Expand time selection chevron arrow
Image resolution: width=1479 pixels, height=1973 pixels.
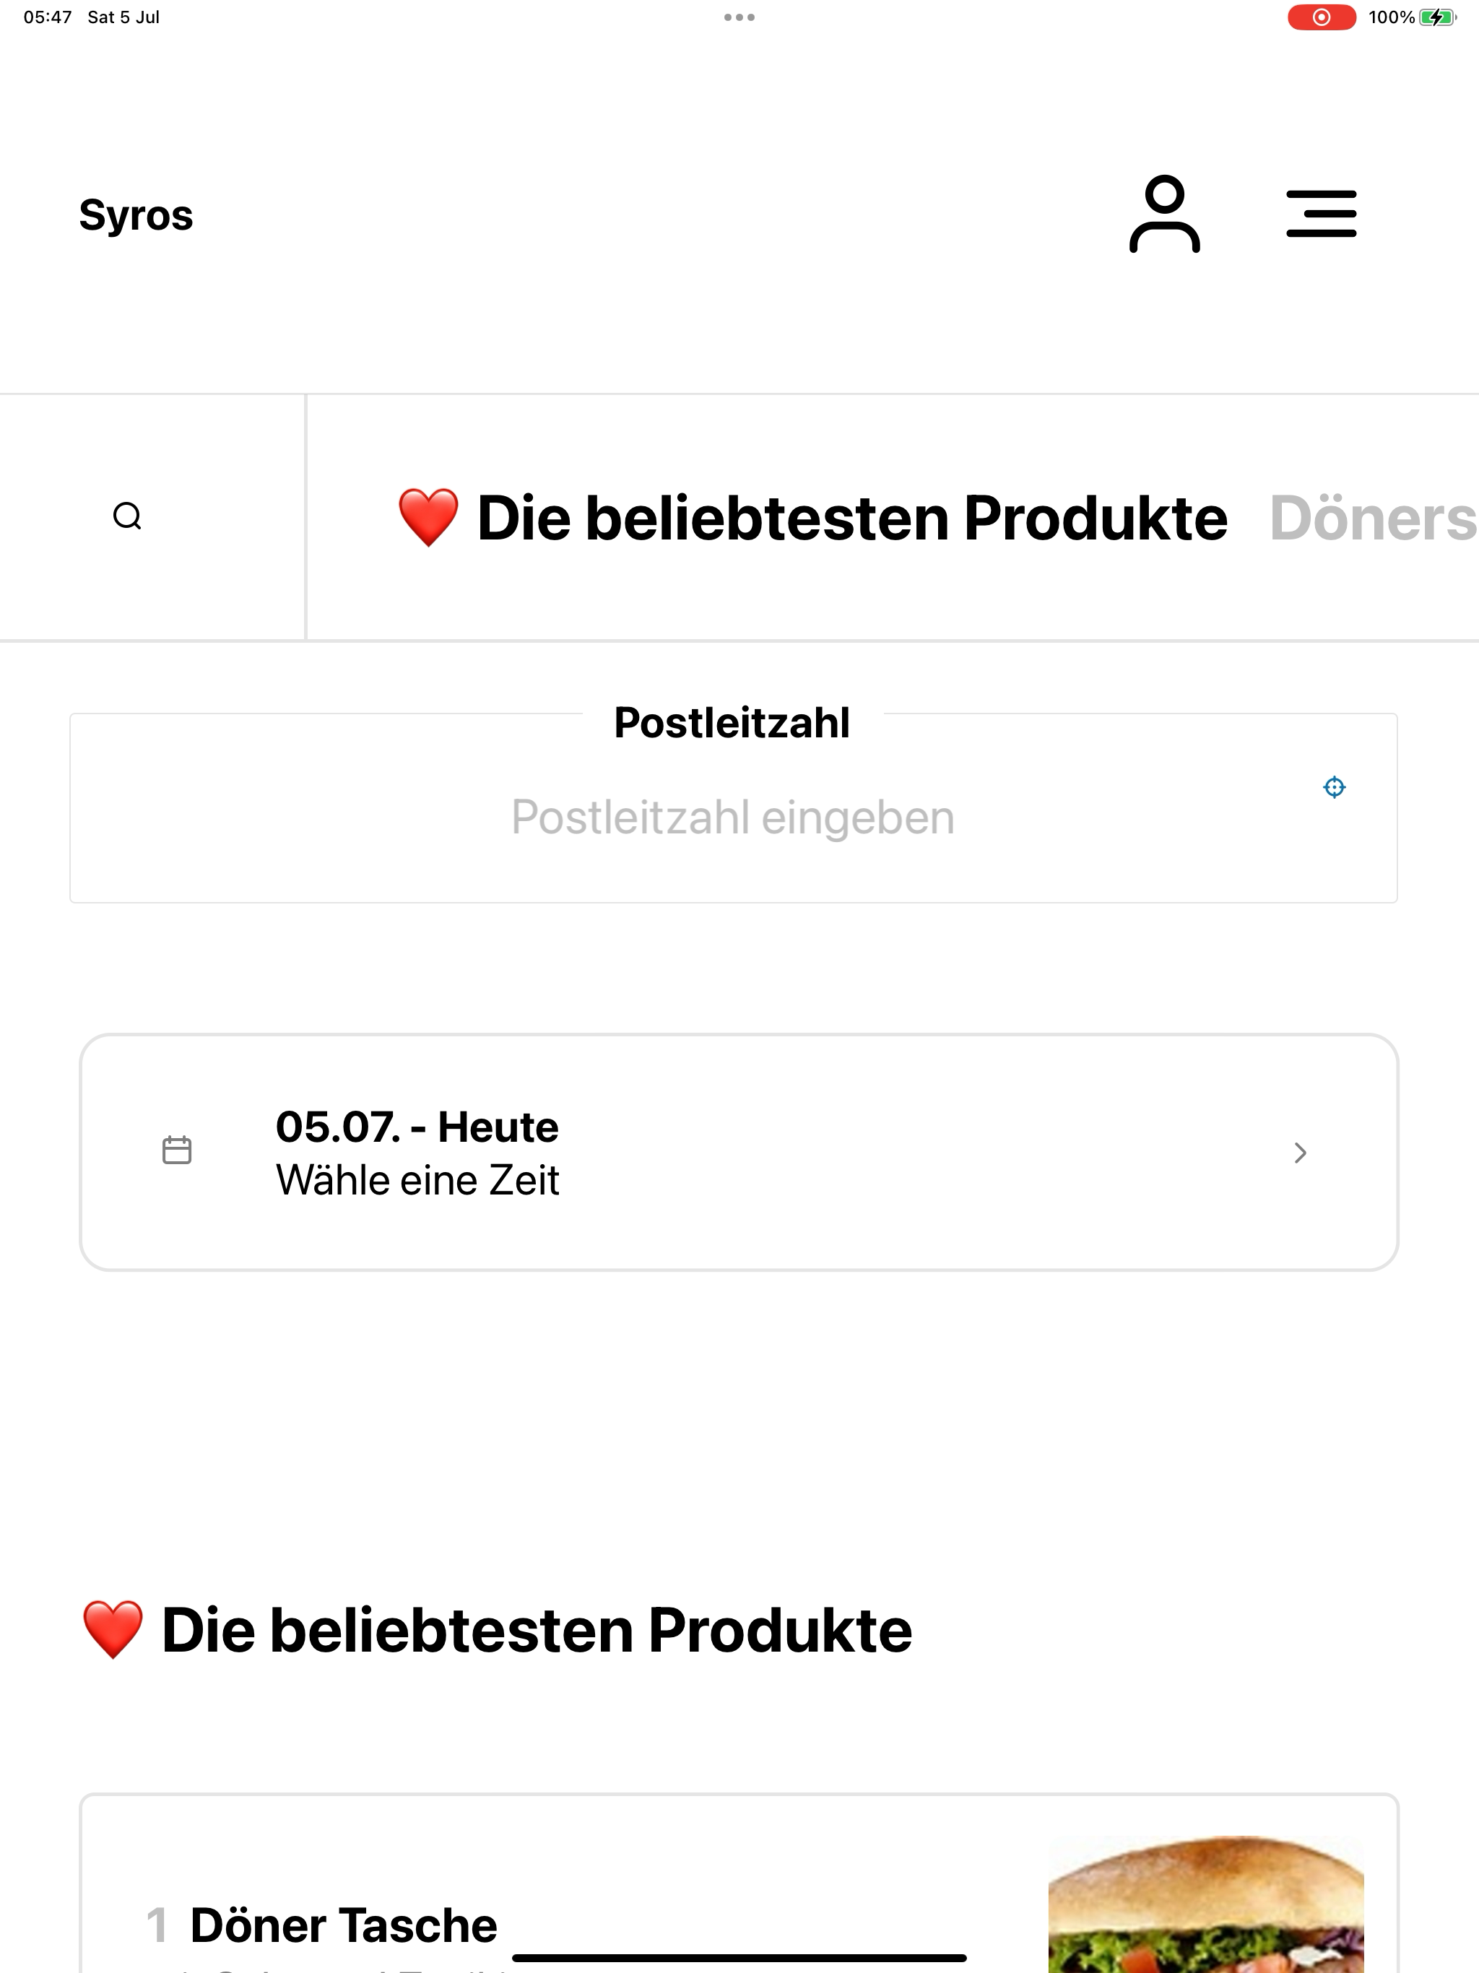point(1300,1153)
